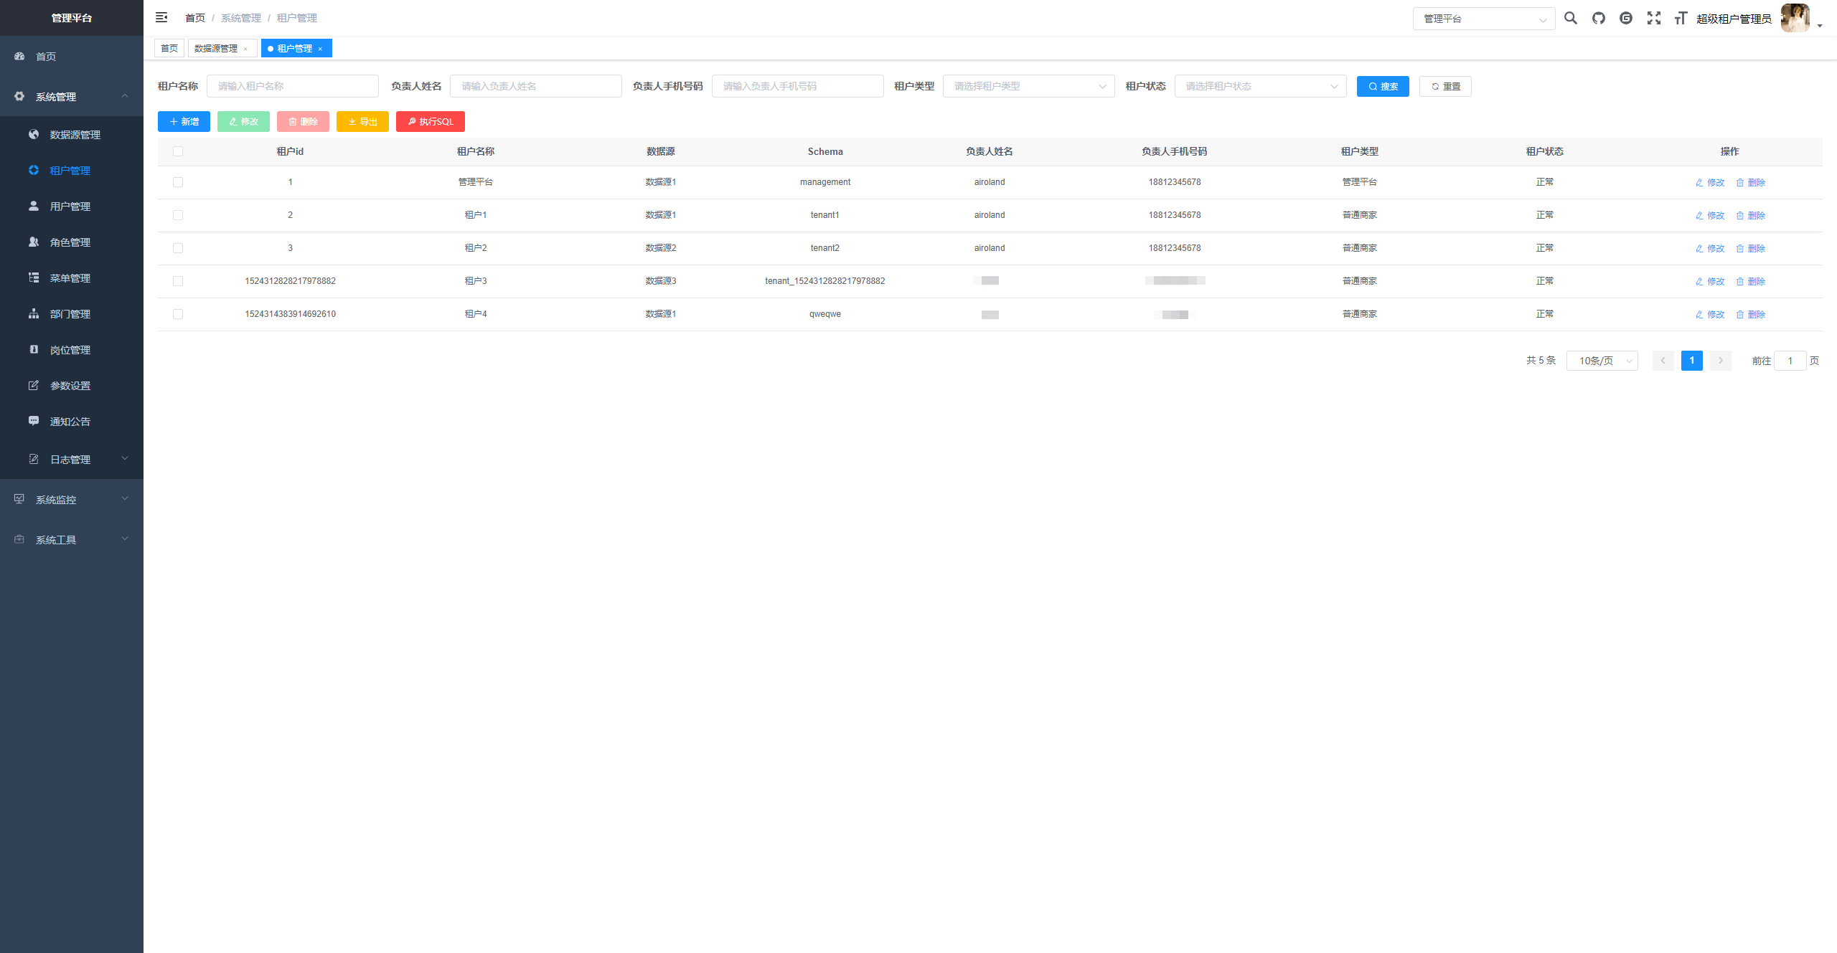Viewport: 1837px width, 953px height.
Task: Open the header search magnifier icon
Action: tap(1571, 18)
